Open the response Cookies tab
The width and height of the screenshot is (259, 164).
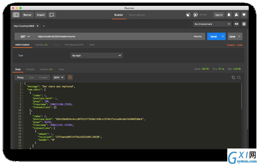(x=30, y=69)
